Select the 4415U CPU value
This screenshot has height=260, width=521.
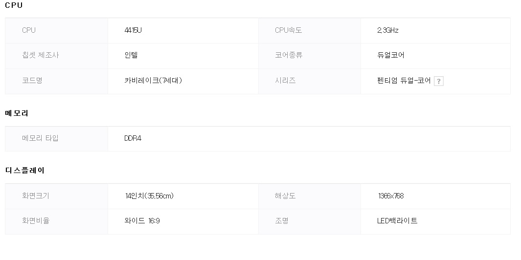click(x=133, y=30)
